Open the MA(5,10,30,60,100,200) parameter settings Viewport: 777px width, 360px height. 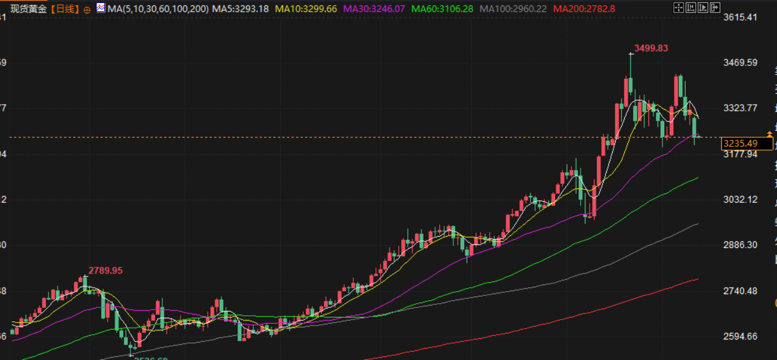[158, 10]
